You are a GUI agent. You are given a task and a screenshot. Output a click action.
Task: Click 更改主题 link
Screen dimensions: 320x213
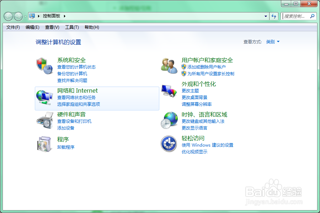click(190, 91)
